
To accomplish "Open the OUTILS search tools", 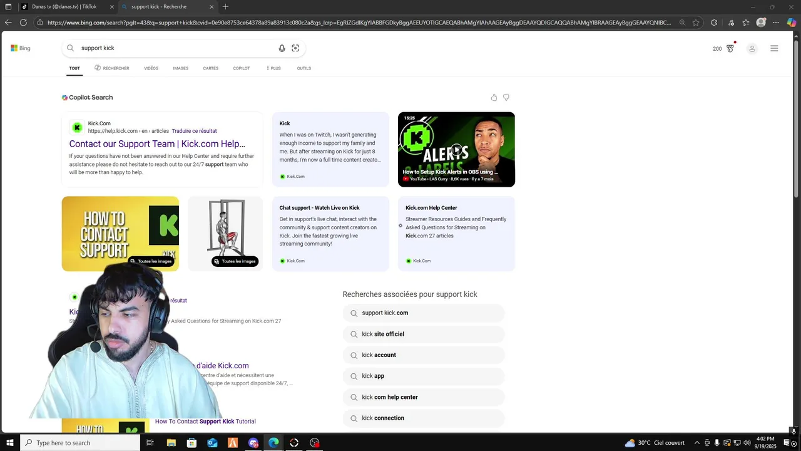I will [x=304, y=68].
